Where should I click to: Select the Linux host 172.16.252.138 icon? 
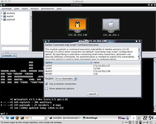tap(77, 26)
